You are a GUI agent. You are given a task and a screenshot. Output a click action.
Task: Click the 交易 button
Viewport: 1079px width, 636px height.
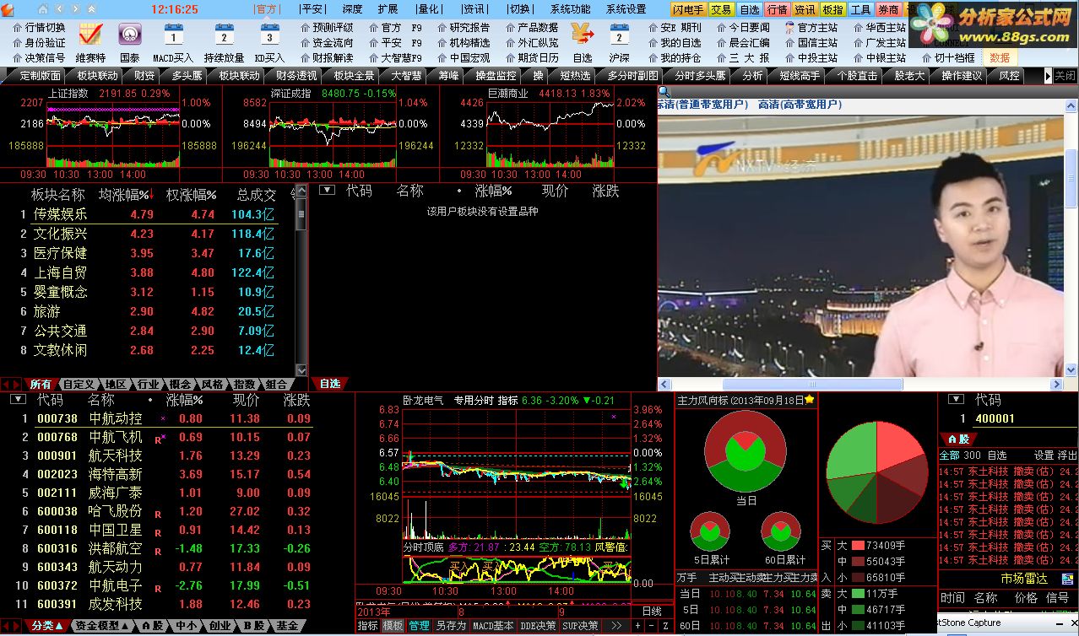[721, 9]
